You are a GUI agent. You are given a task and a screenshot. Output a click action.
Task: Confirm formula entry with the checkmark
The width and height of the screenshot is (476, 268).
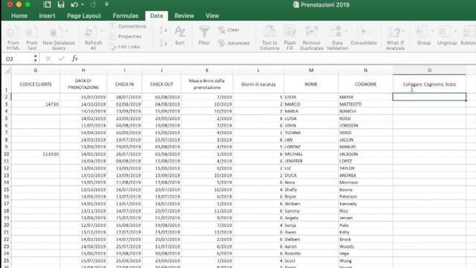(61, 58)
